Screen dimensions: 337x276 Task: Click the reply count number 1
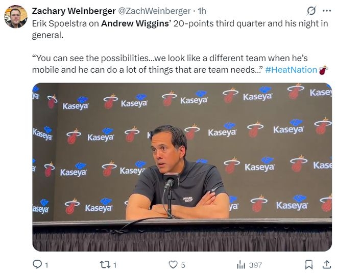pyautogui.click(x=46, y=265)
